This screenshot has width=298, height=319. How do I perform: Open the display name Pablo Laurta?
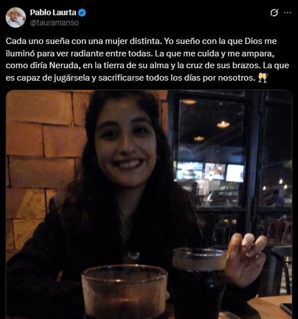53,12
